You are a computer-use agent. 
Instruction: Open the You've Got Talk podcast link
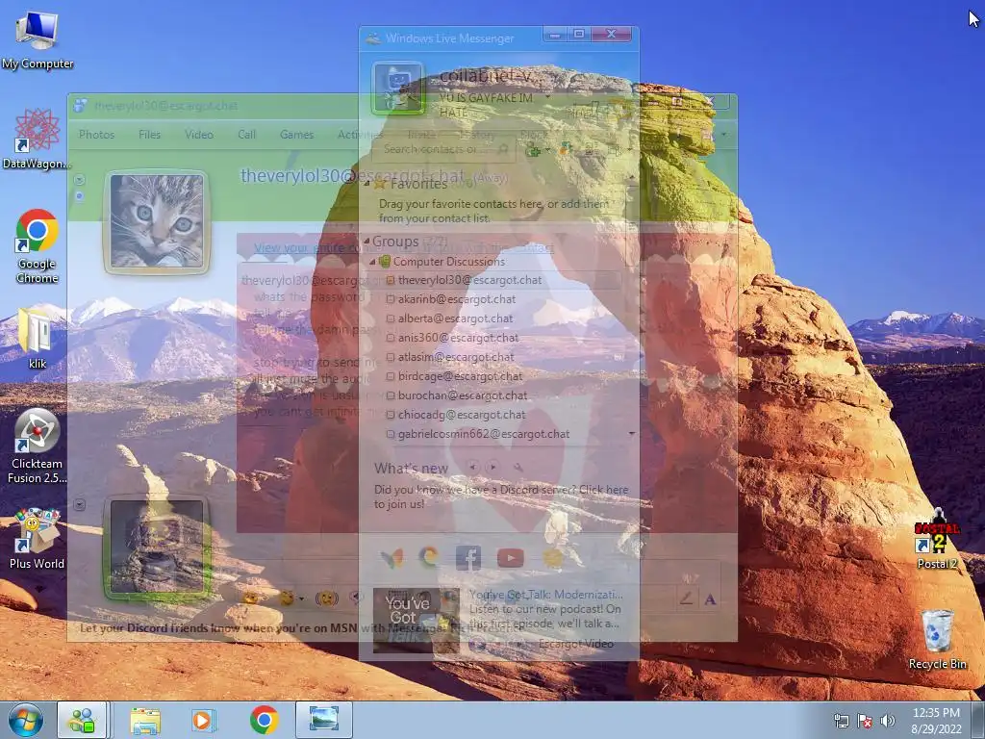pos(545,595)
